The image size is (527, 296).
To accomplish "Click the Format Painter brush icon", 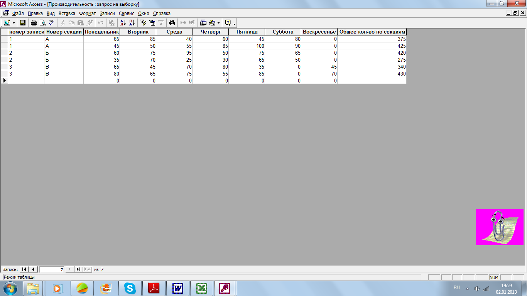I will click(x=89, y=23).
